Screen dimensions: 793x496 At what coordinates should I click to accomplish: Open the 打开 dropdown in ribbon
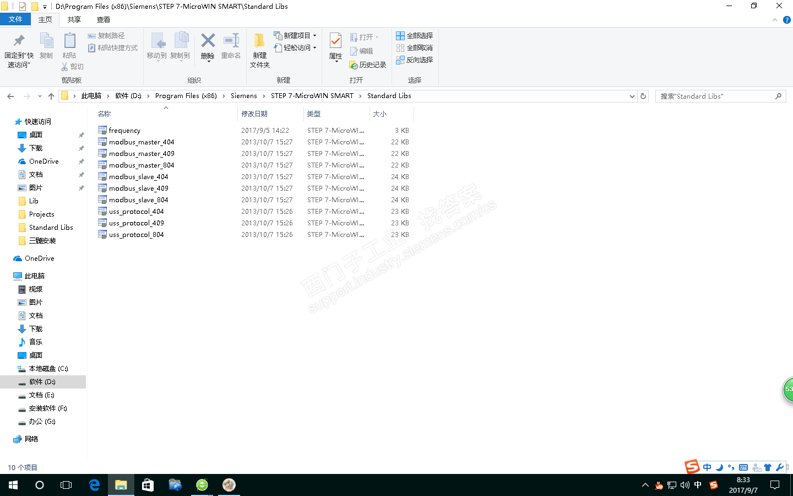tap(365, 37)
